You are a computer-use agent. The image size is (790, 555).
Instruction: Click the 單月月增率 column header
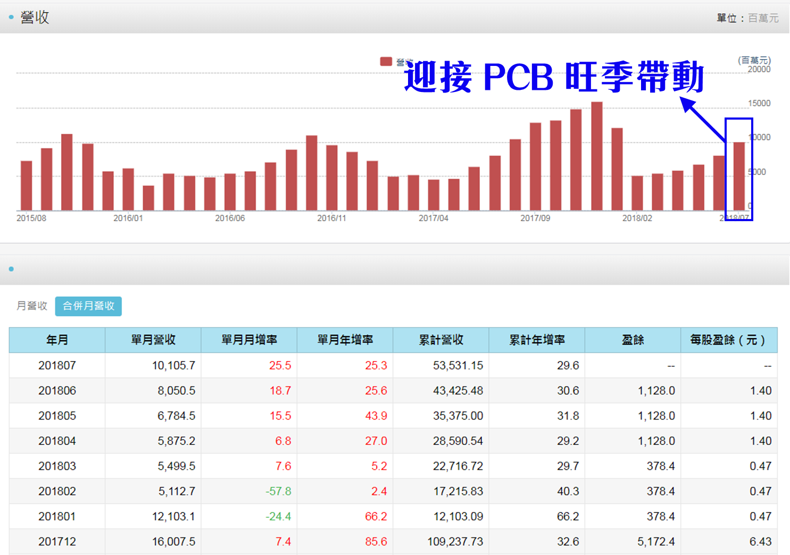pos(249,340)
